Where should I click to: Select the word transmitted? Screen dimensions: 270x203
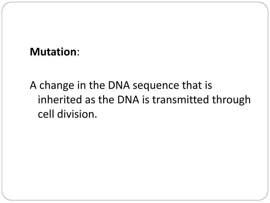click(x=180, y=99)
